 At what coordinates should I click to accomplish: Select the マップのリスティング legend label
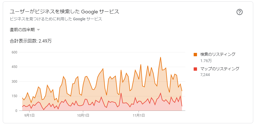pos(220,69)
